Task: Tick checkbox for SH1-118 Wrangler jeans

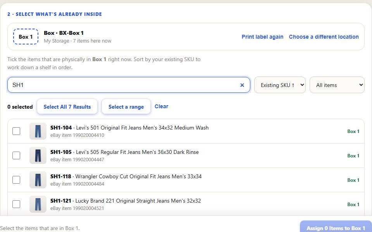Action: 16,180
